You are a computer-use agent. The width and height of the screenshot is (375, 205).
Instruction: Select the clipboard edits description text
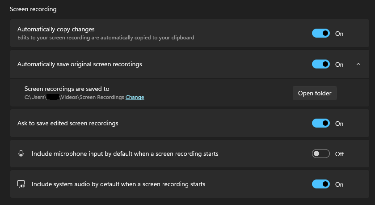pyautogui.click(x=105, y=38)
